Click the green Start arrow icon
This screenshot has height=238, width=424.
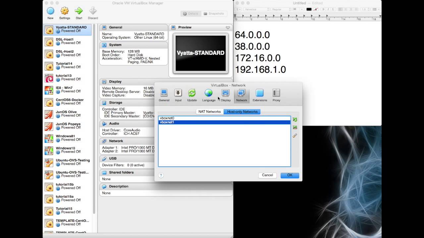pos(79,11)
